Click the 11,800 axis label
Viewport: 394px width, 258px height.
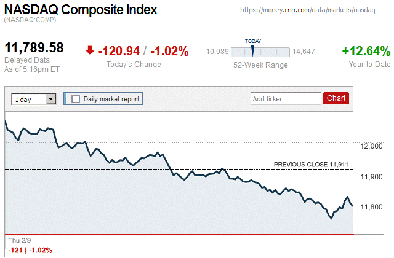click(371, 206)
